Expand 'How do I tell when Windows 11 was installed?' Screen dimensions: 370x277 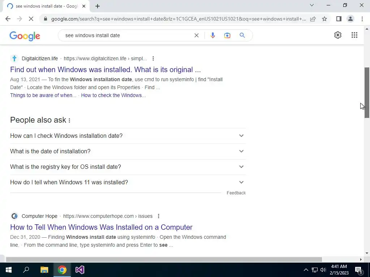(x=128, y=182)
